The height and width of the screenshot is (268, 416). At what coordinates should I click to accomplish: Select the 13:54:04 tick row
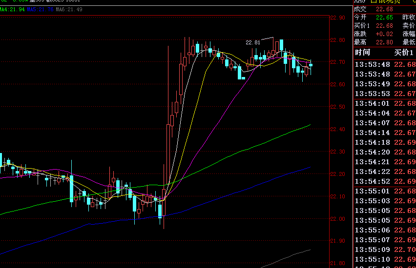pos(385,114)
